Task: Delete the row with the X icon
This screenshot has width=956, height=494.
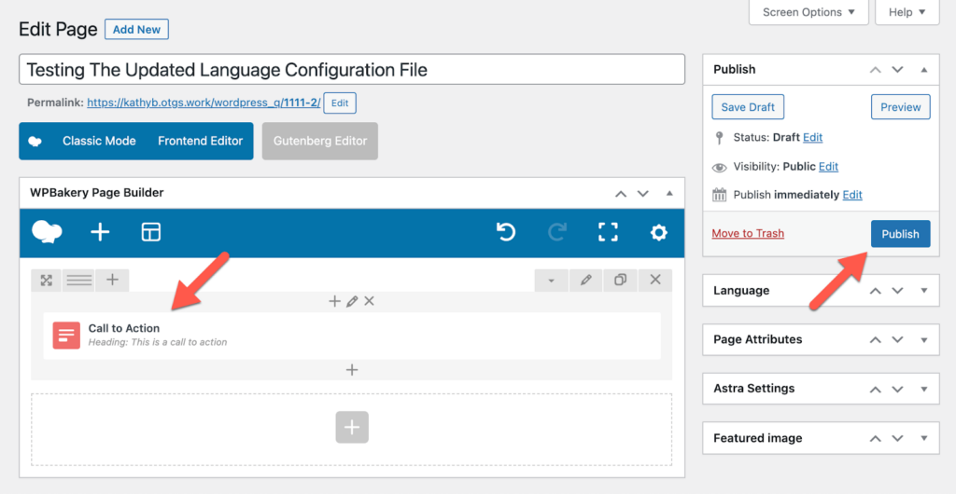Action: (x=655, y=280)
